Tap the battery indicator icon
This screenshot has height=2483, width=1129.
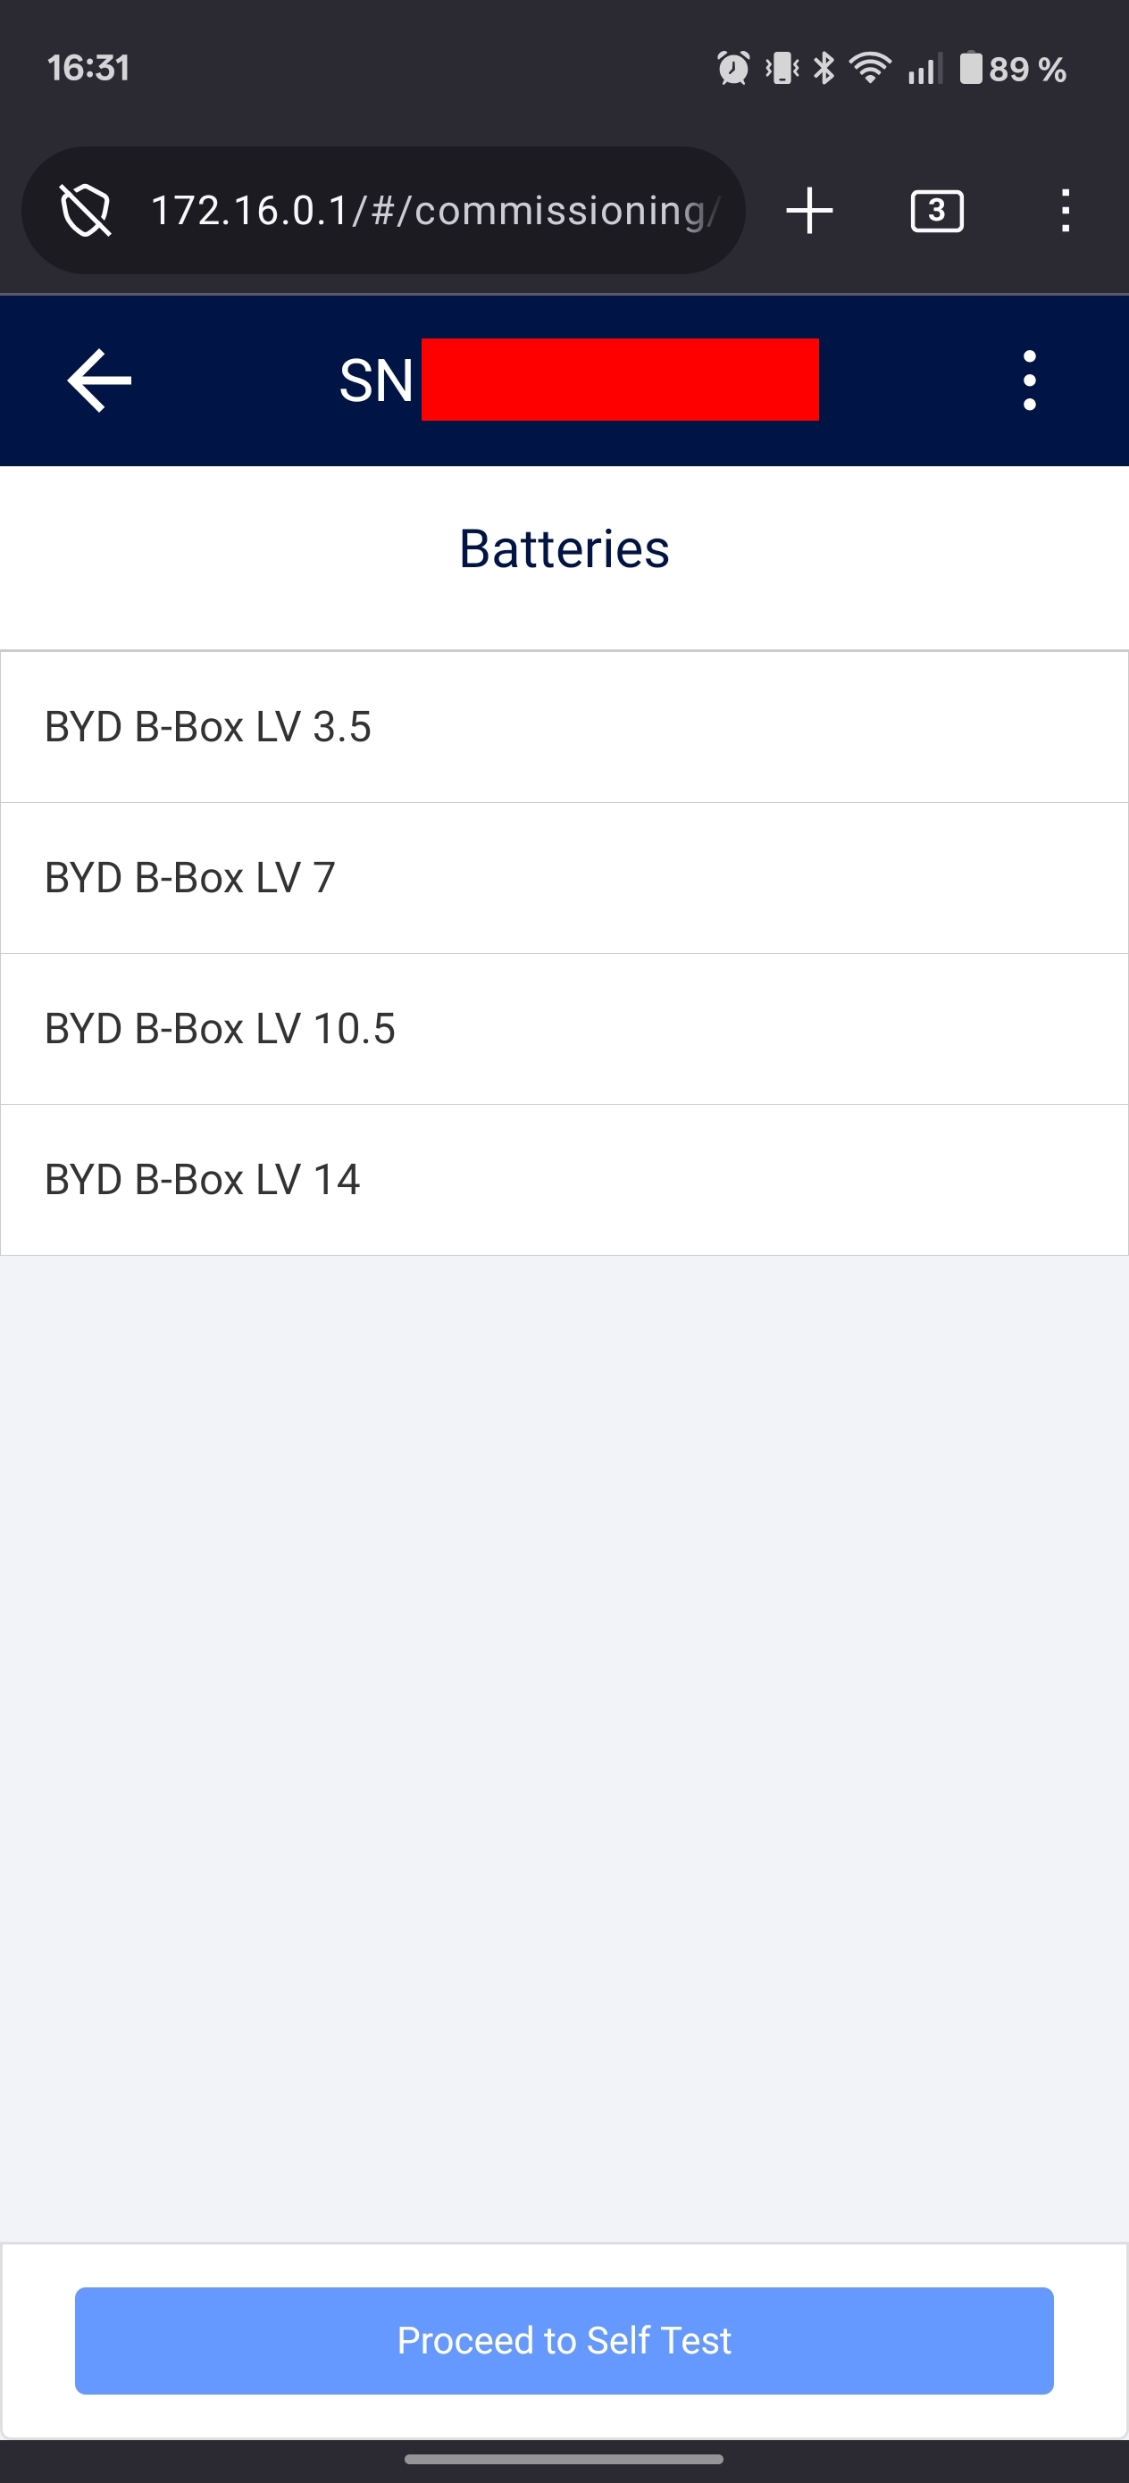click(971, 69)
